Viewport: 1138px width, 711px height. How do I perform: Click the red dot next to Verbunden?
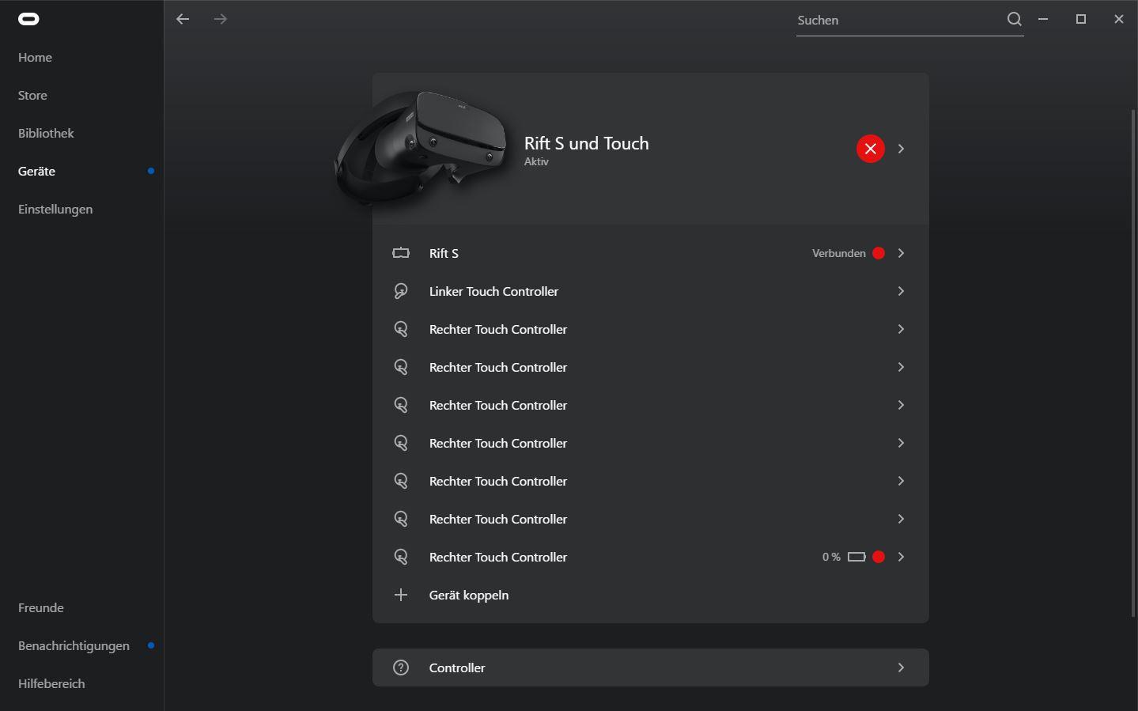click(879, 253)
